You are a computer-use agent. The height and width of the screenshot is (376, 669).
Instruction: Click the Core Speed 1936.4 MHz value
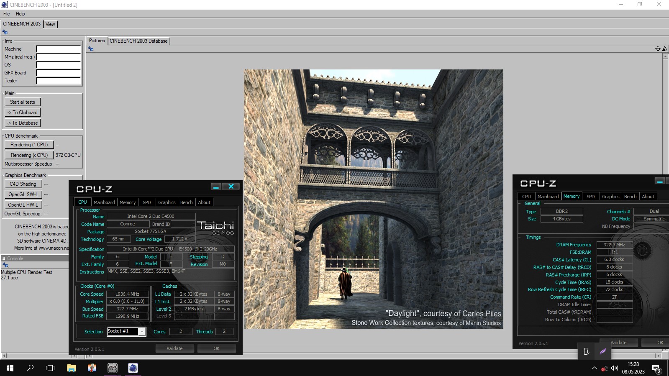coord(128,294)
